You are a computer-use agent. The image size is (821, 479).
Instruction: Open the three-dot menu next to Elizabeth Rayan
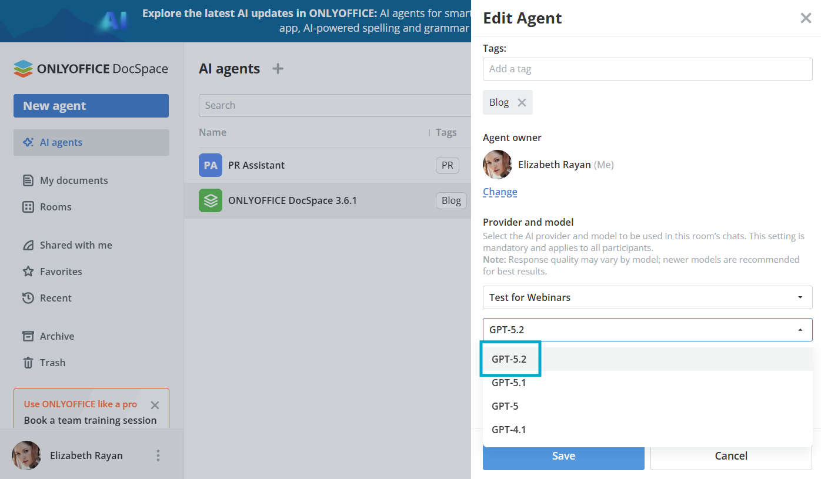(158, 455)
